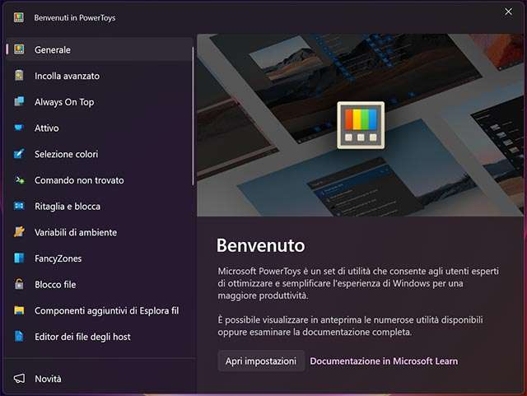Go to Ritaglia e blocca

[x=99, y=206]
